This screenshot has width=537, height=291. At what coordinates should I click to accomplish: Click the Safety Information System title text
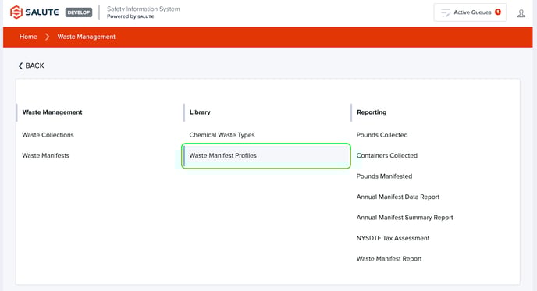tap(143, 9)
